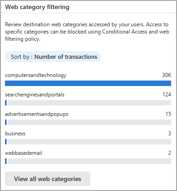Click the business count of 3

point(170,134)
